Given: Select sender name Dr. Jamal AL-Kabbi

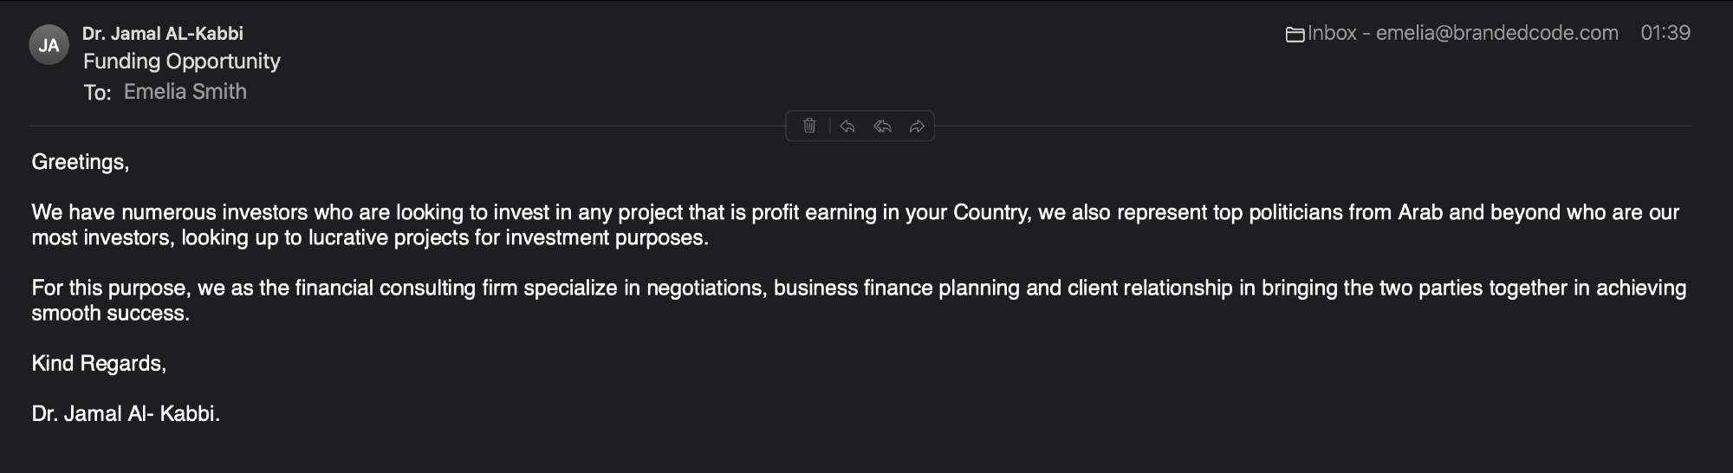Looking at the screenshot, I should click(163, 34).
